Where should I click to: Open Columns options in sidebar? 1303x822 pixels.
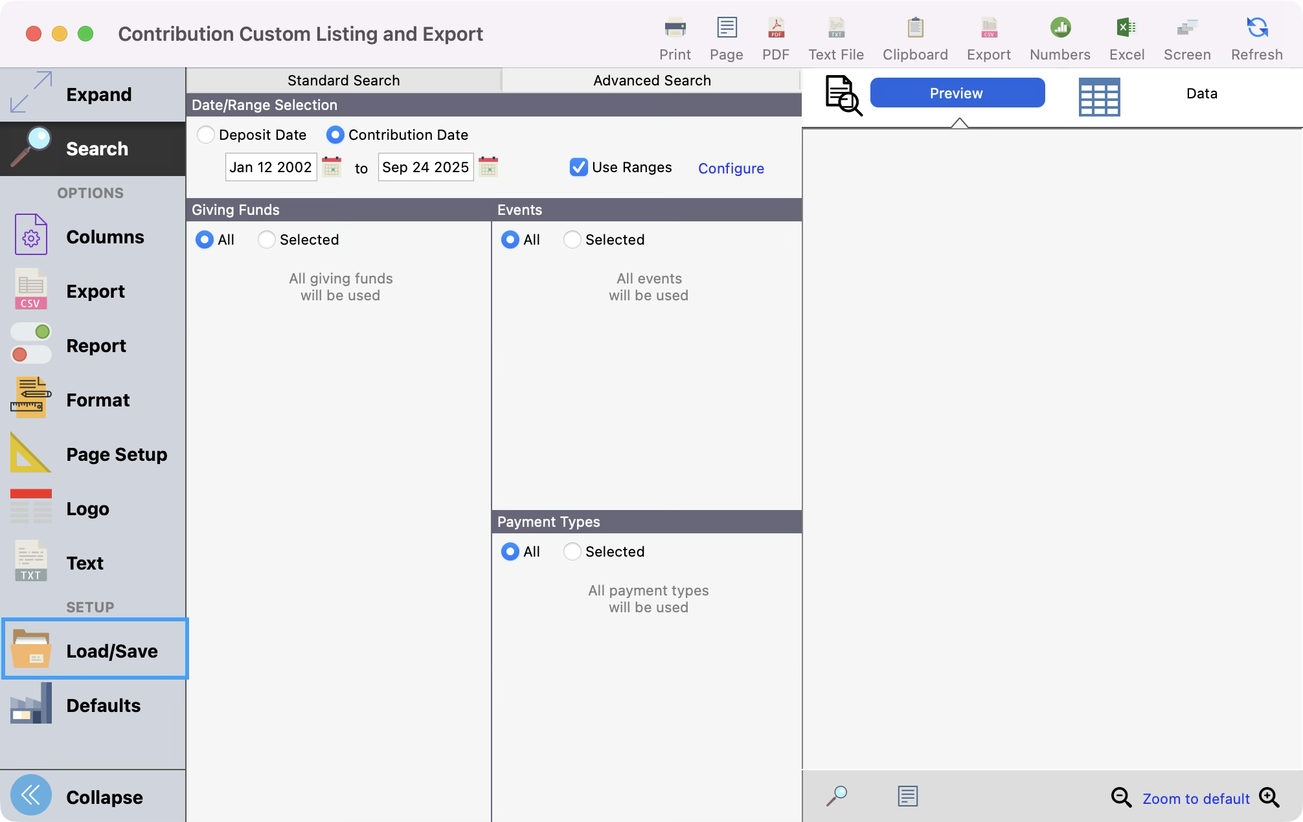pos(93,237)
